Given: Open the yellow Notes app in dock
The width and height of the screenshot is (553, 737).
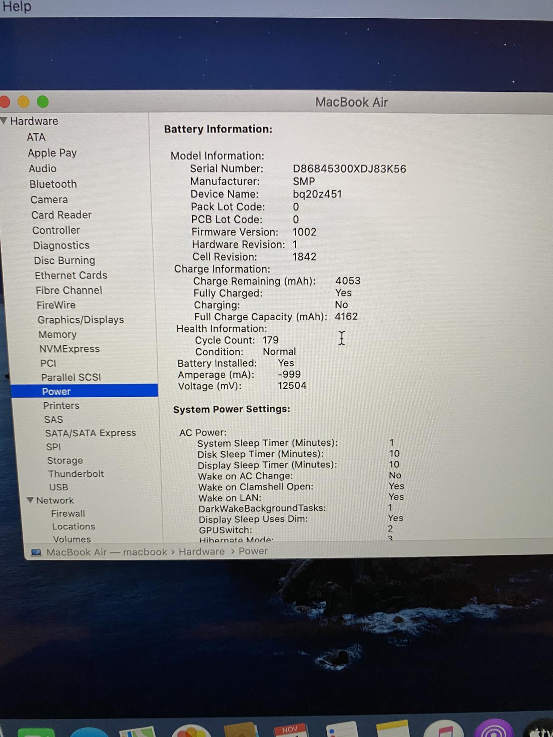Looking at the screenshot, I should click(392, 730).
